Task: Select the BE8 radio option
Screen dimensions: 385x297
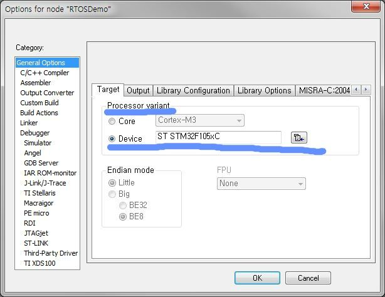Action: coord(123,217)
